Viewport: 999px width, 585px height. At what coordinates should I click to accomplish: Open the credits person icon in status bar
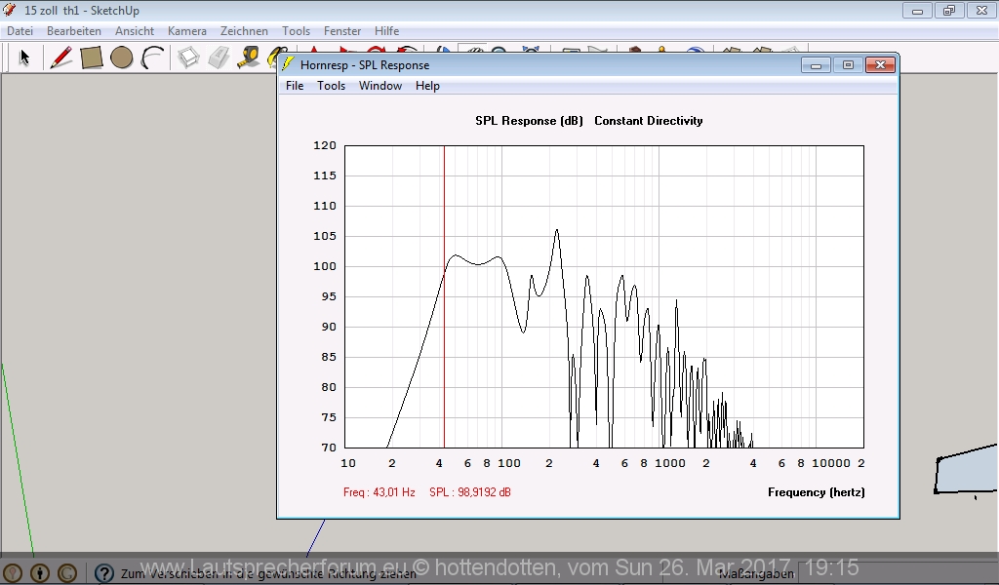point(40,573)
